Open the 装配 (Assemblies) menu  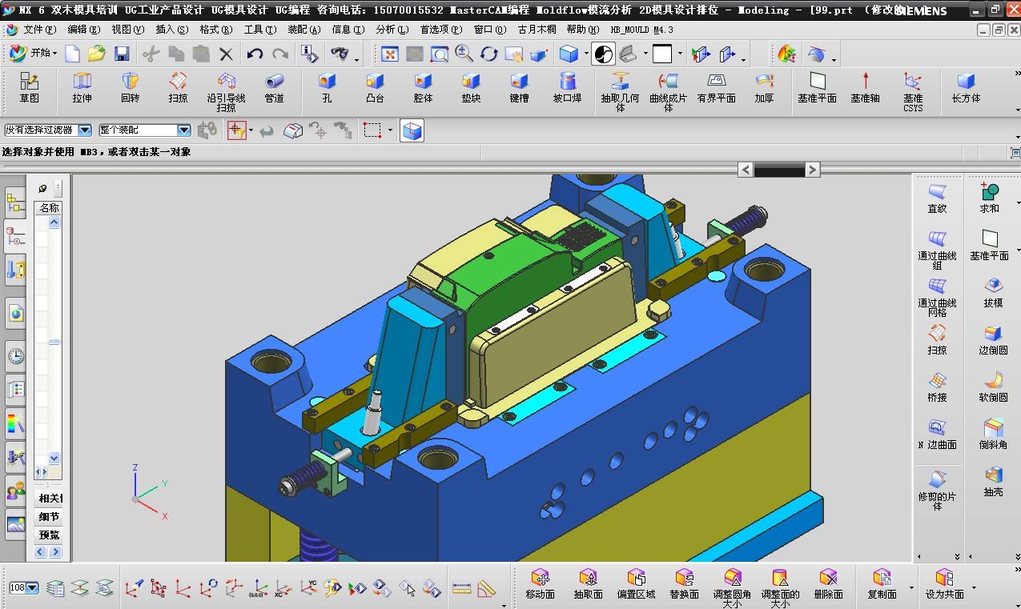pyautogui.click(x=303, y=30)
